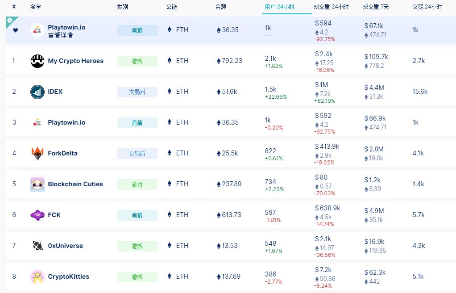Click the 15.6k transactions value
Viewport: 456px width, 293px height.
tap(420, 92)
